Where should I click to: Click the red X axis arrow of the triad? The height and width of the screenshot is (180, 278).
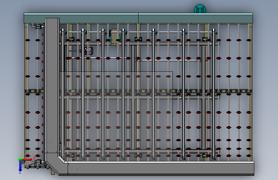[x=27, y=160]
